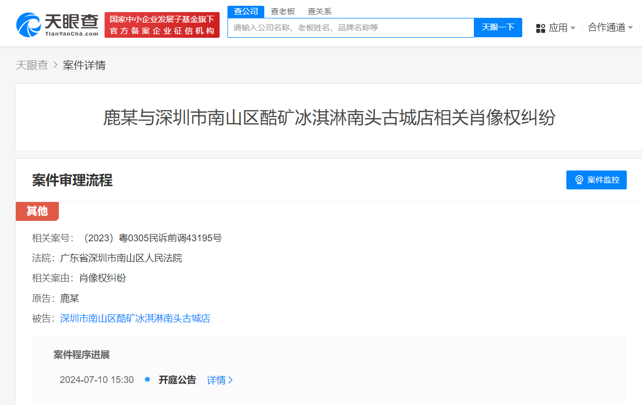Click the 案件监控 button

click(x=596, y=179)
